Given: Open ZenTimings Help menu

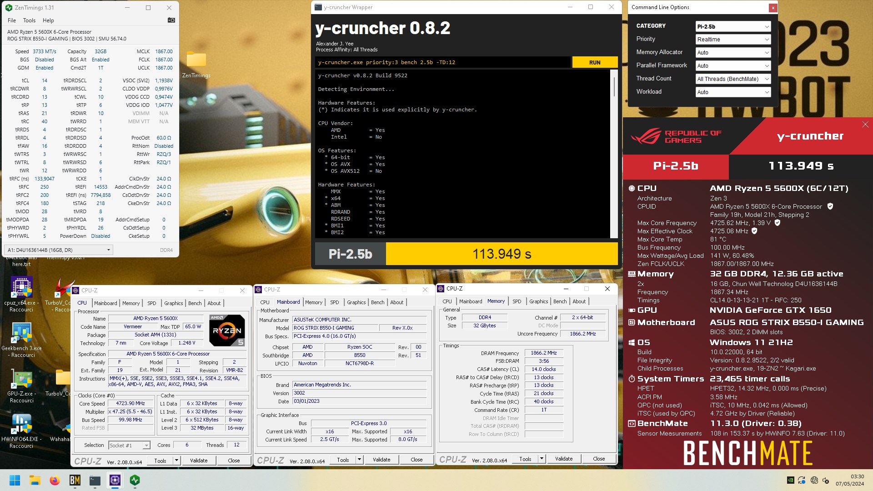Looking at the screenshot, I should [48, 20].
